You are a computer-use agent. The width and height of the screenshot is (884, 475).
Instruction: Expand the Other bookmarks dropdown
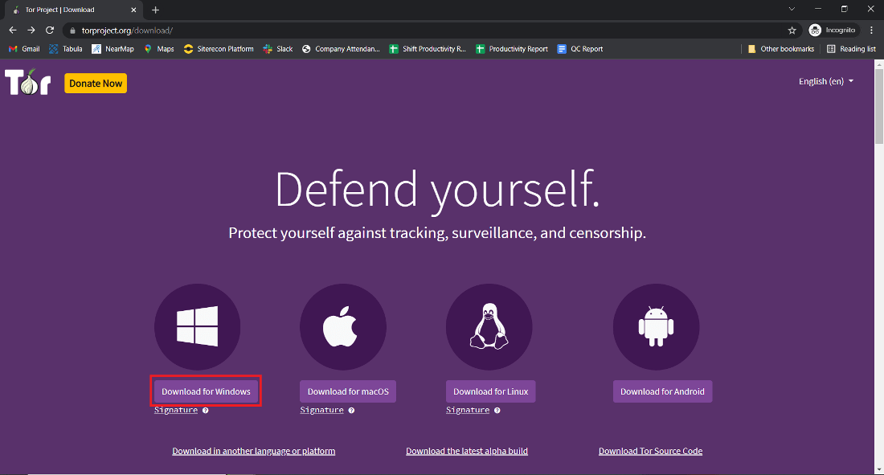point(781,48)
